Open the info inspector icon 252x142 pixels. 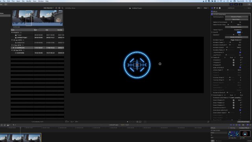(x=220, y=8)
